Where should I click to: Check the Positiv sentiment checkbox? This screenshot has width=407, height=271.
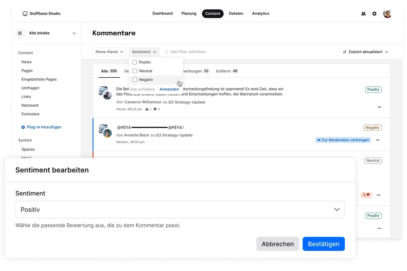135,62
